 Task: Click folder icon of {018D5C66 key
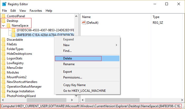[x=14, y=30]
